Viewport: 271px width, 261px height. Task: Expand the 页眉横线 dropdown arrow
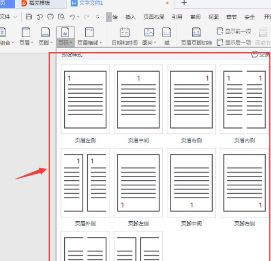(x=100, y=43)
